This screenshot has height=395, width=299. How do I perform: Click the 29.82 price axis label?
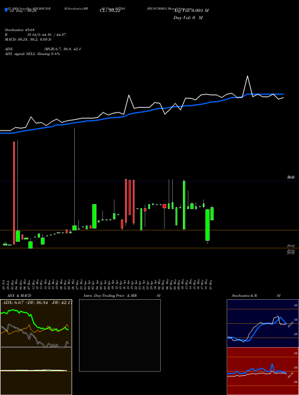[x=291, y=246]
